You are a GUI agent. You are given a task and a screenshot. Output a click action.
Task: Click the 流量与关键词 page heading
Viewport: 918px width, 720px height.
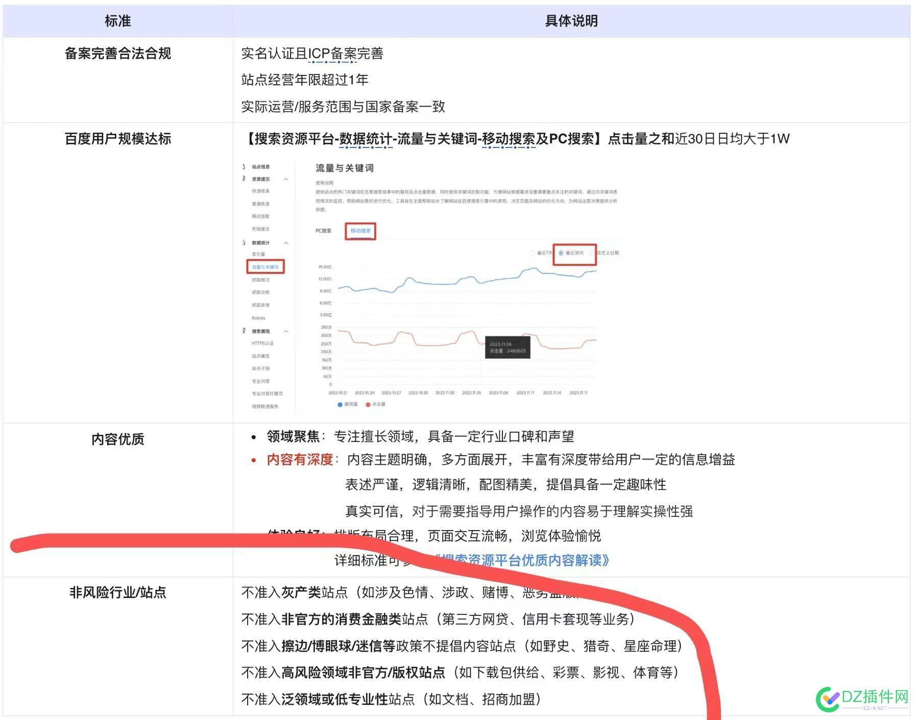(x=344, y=168)
